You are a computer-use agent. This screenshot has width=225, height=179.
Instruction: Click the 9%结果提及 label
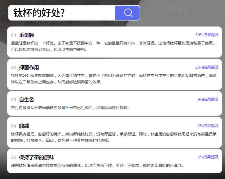pos(208,99)
